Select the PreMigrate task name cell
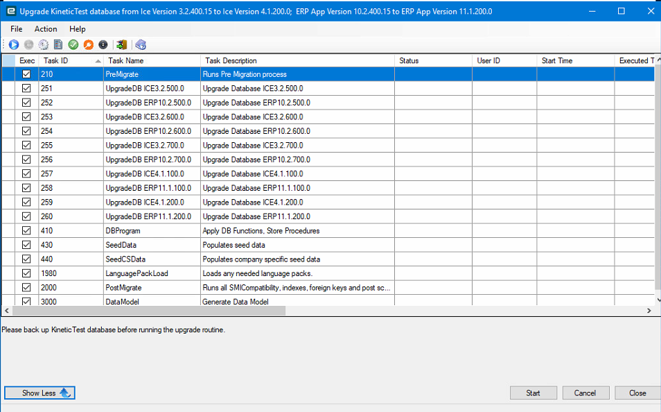 pos(152,74)
